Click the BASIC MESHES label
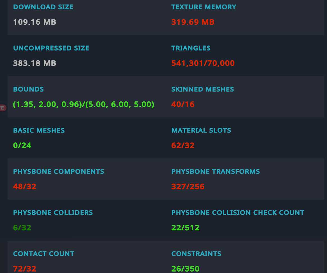The image size is (327, 273). tap(39, 130)
